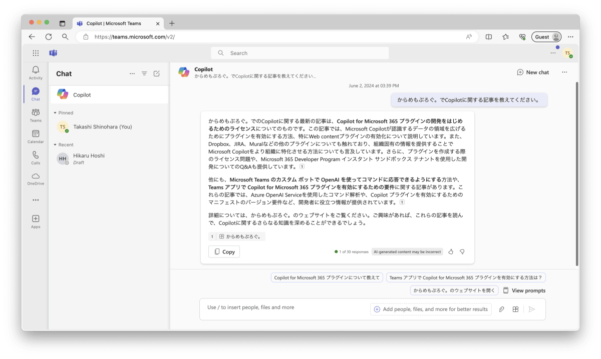Open browser settings and more menu
Screen dimensions: 601x359
point(570,36)
